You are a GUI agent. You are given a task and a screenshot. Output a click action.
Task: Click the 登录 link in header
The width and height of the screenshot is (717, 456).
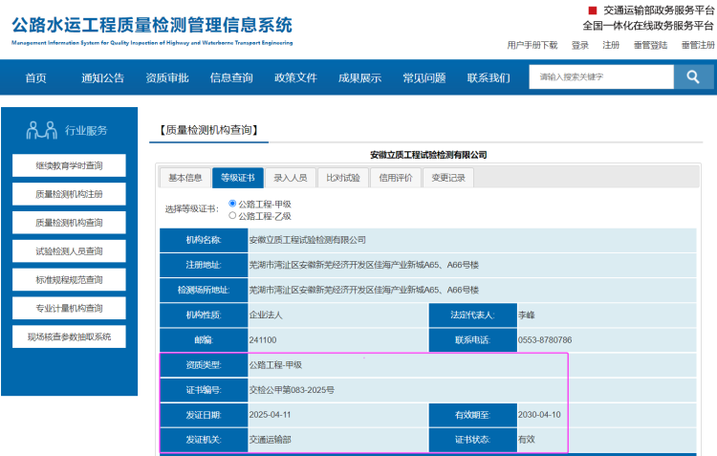pos(580,45)
